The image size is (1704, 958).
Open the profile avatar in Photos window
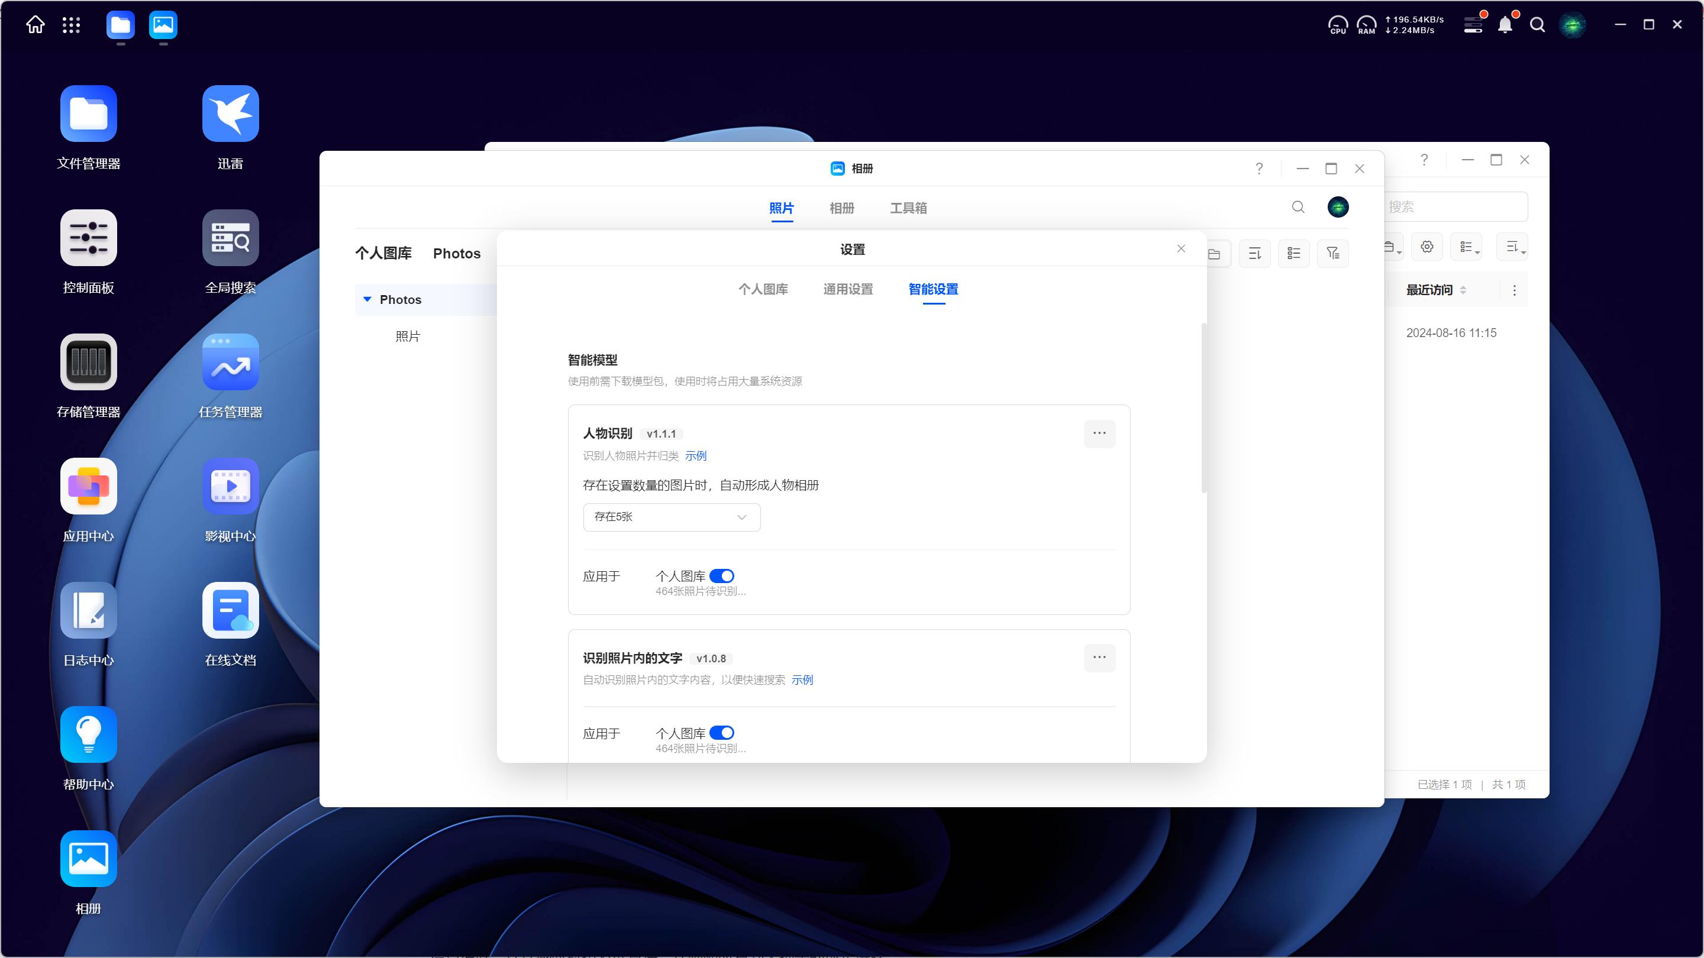1338,208
